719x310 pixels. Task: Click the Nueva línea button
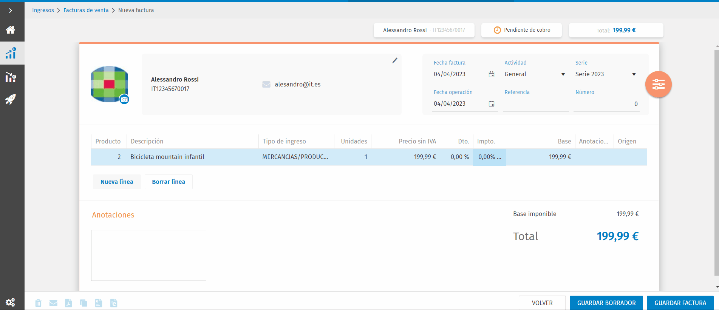point(117,182)
